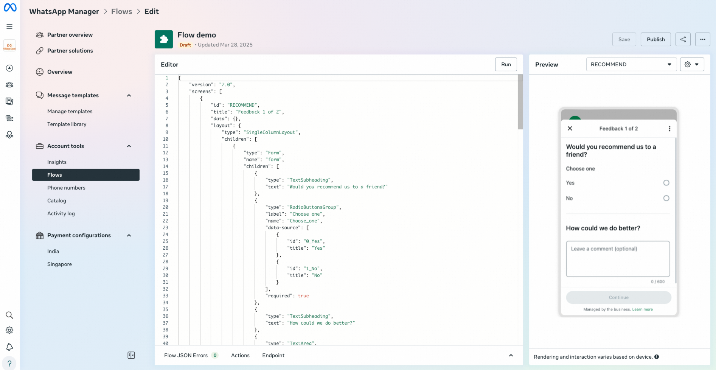Screen dimensions: 716x370
Task: Open the book pages icon in left rail
Action: click(9, 101)
